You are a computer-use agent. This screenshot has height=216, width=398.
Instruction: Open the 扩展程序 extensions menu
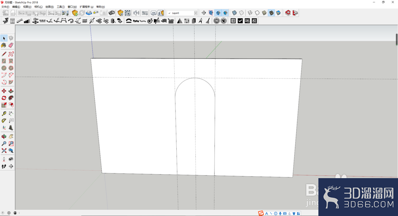click(x=86, y=7)
